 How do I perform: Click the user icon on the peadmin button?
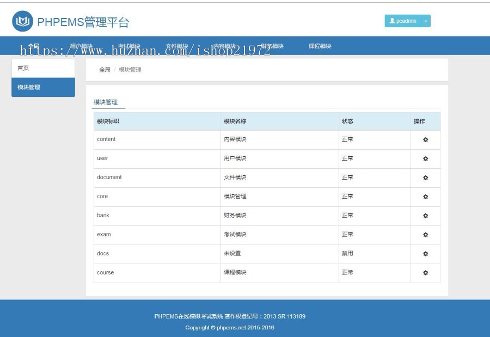click(393, 21)
